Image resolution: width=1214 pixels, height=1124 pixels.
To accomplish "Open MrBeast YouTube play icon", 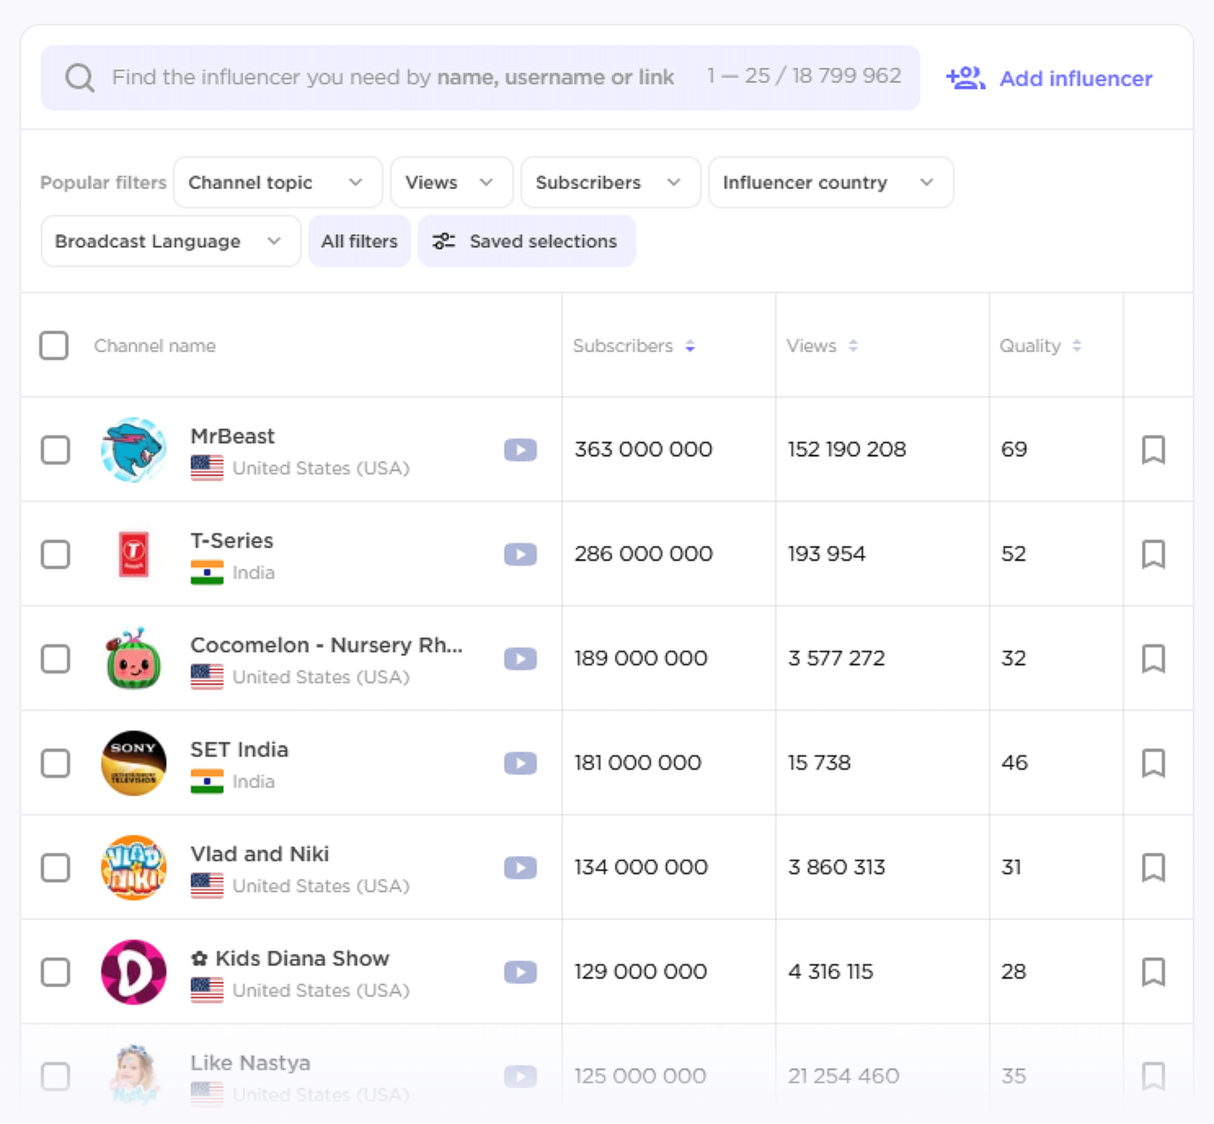I will 520,450.
